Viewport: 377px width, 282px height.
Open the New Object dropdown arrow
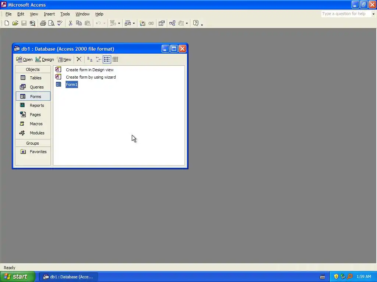coord(187,23)
